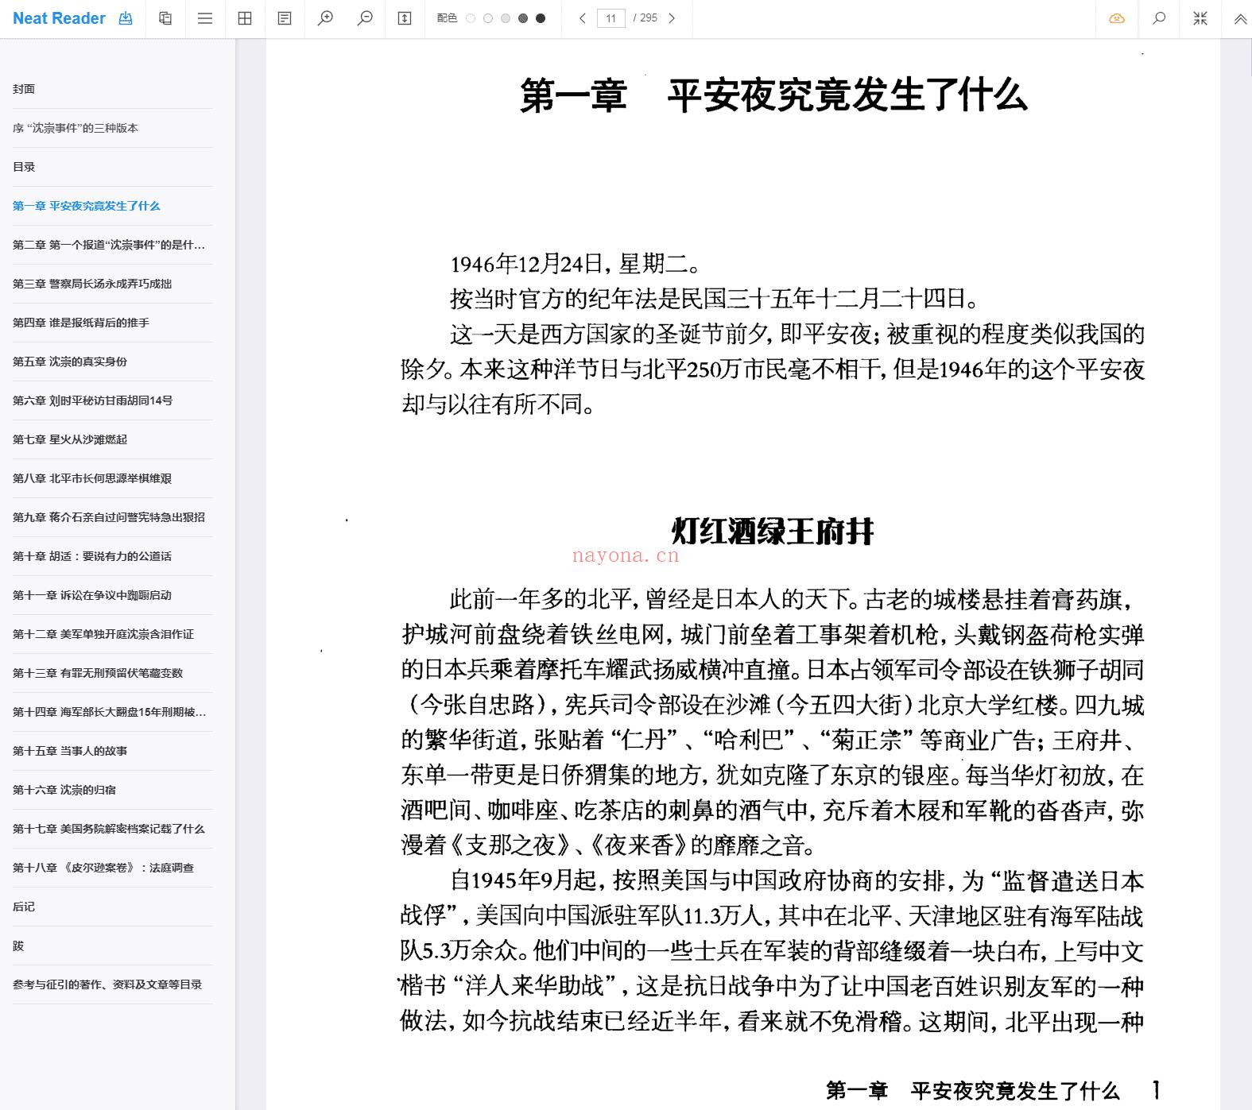This screenshot has height=1110, width=1252.
Task: Click the zoom in magnifier icon
Action: (325, 18)
